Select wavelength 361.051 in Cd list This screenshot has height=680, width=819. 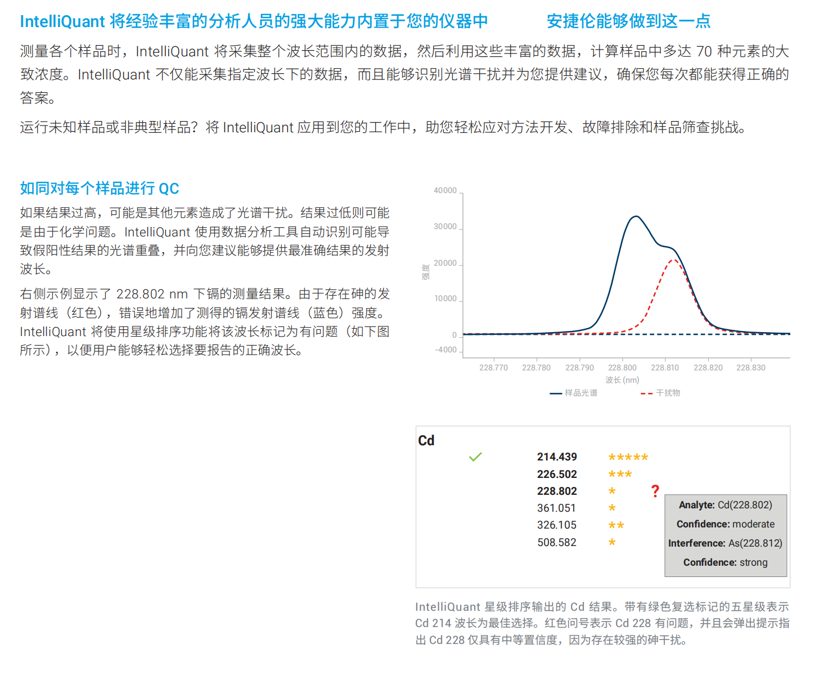557,508
